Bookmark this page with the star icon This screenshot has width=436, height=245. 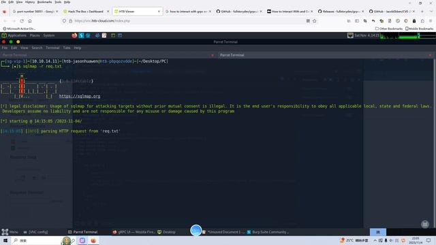[315, 21]
